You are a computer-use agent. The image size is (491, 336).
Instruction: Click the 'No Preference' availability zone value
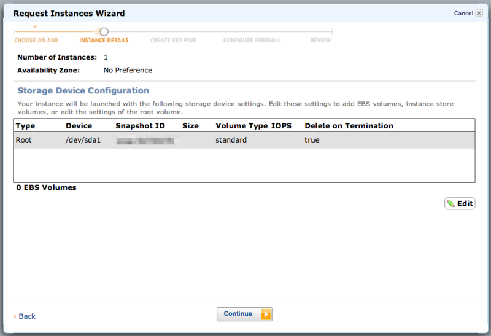point(128,70)
